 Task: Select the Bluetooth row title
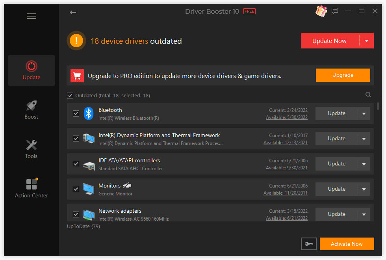(110, 110)
